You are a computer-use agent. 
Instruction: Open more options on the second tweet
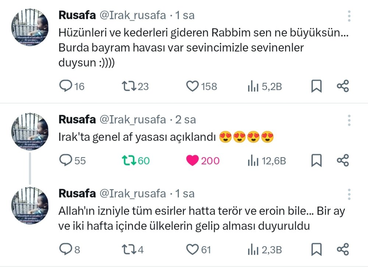click(349, 120)
